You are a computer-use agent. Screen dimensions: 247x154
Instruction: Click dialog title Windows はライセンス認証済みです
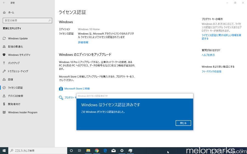[x=111, y=105]
